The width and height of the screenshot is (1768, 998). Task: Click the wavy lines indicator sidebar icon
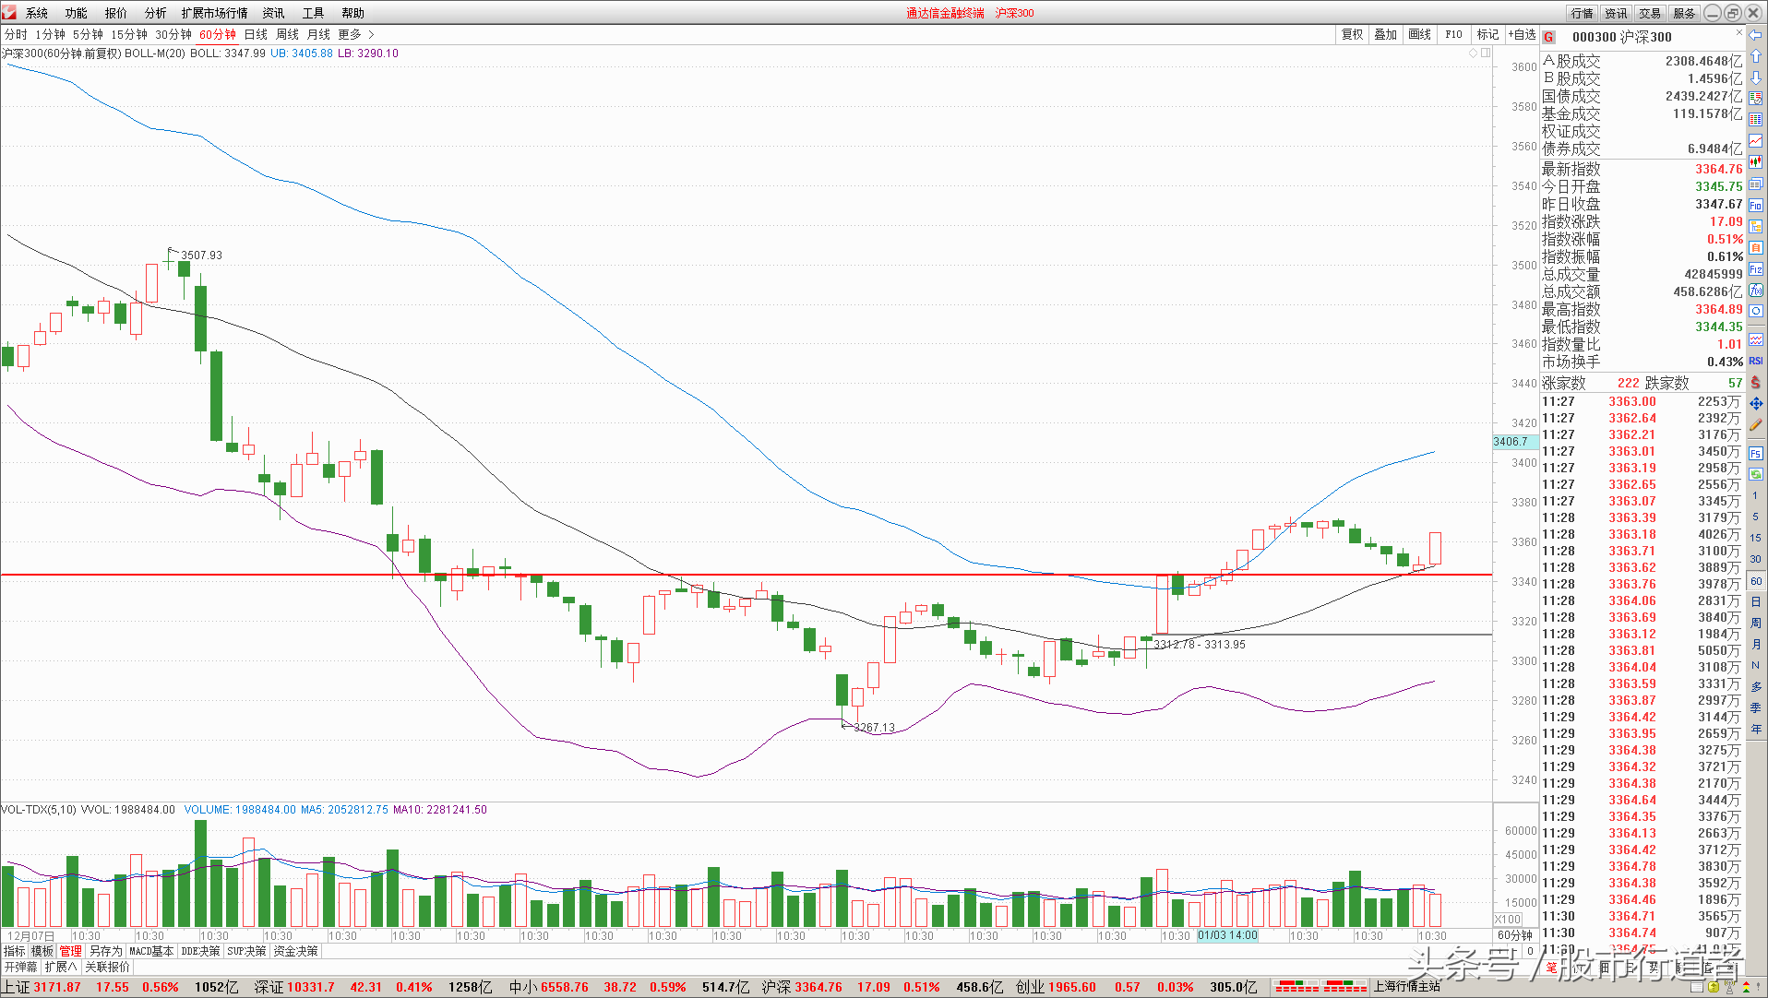pos(1756,339)
